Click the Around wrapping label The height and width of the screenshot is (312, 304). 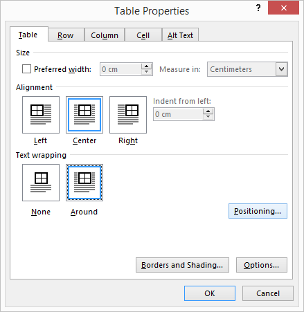pos(84,212)
